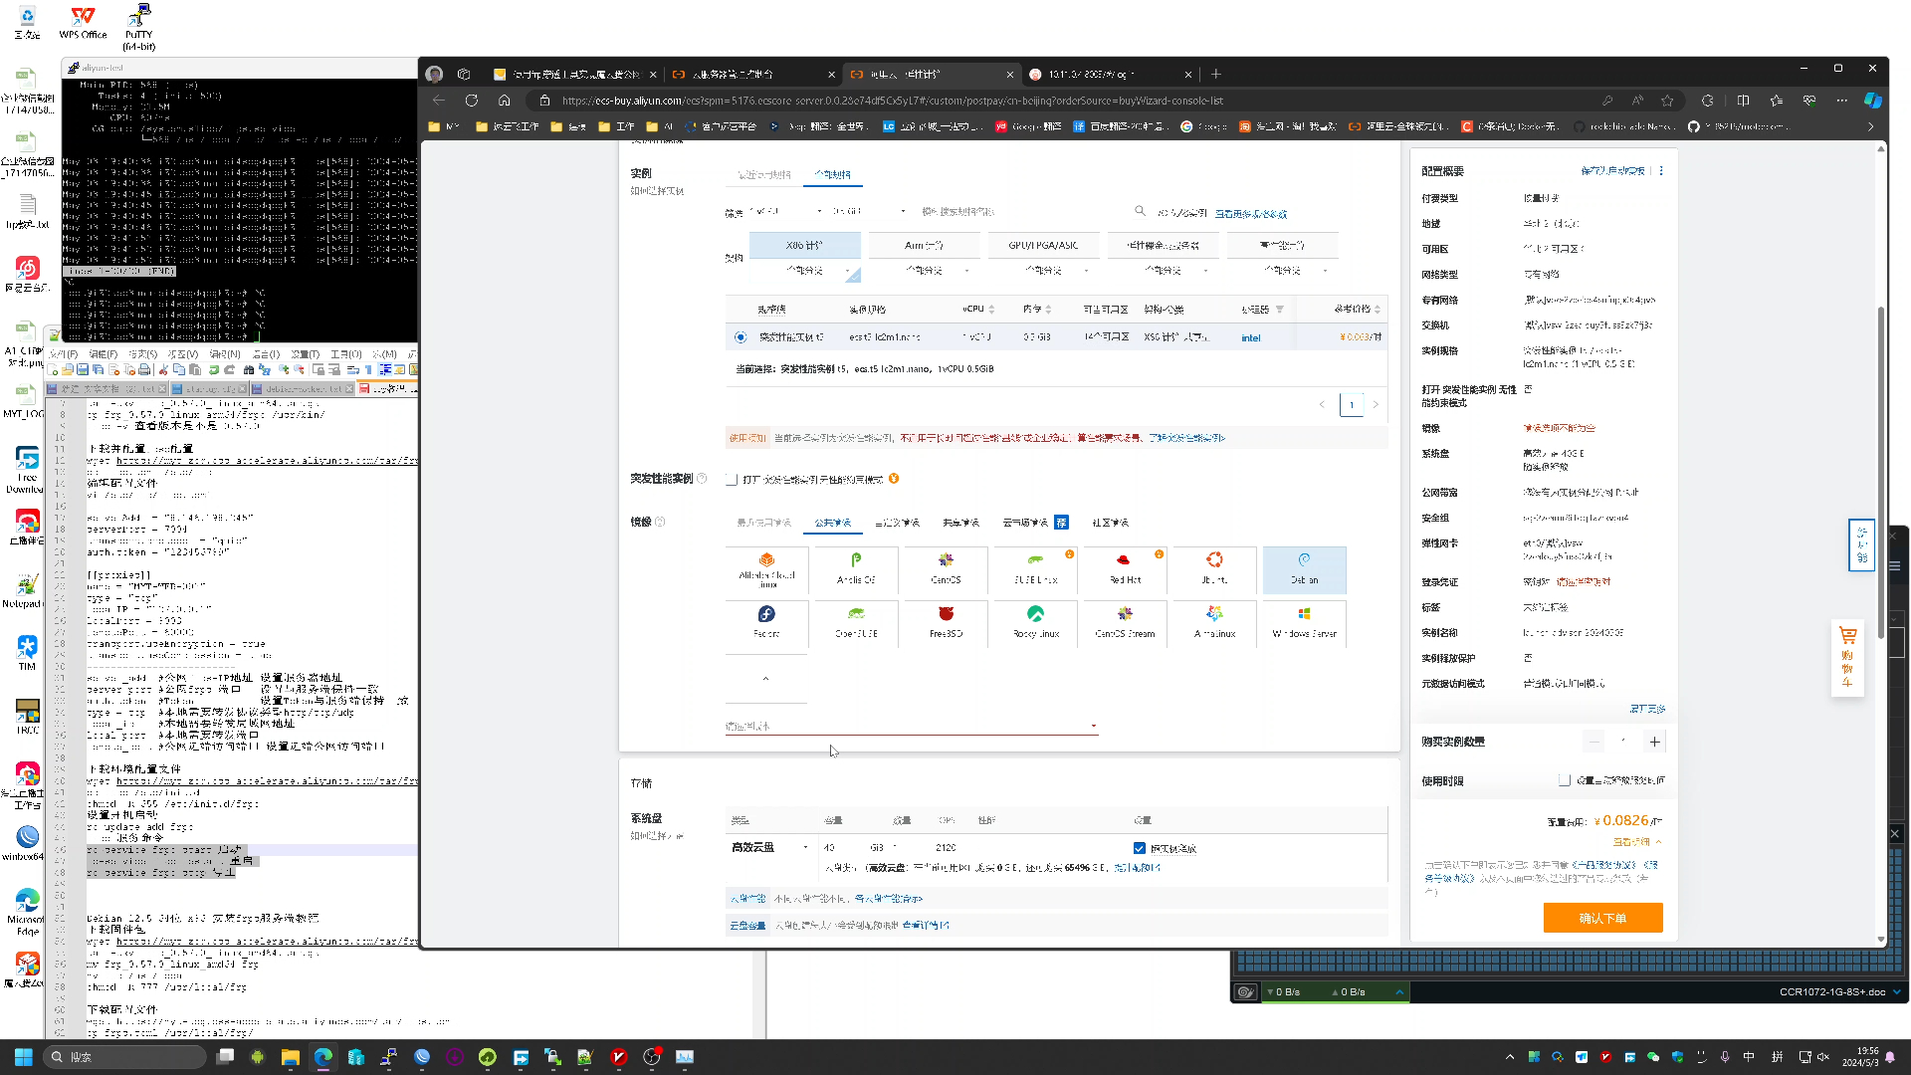Click the 确认下单 confirm order button
This screenshot has width=1911, height=1075.
[1602, 918]
